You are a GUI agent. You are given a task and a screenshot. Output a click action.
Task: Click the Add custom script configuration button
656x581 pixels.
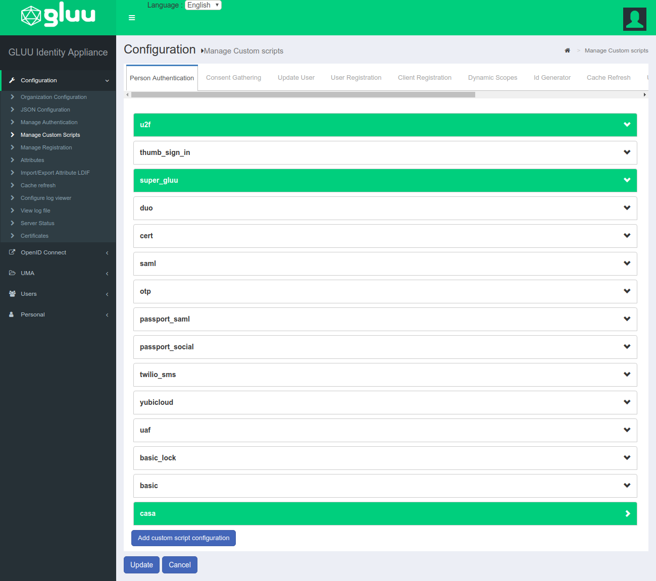point(183,538)
